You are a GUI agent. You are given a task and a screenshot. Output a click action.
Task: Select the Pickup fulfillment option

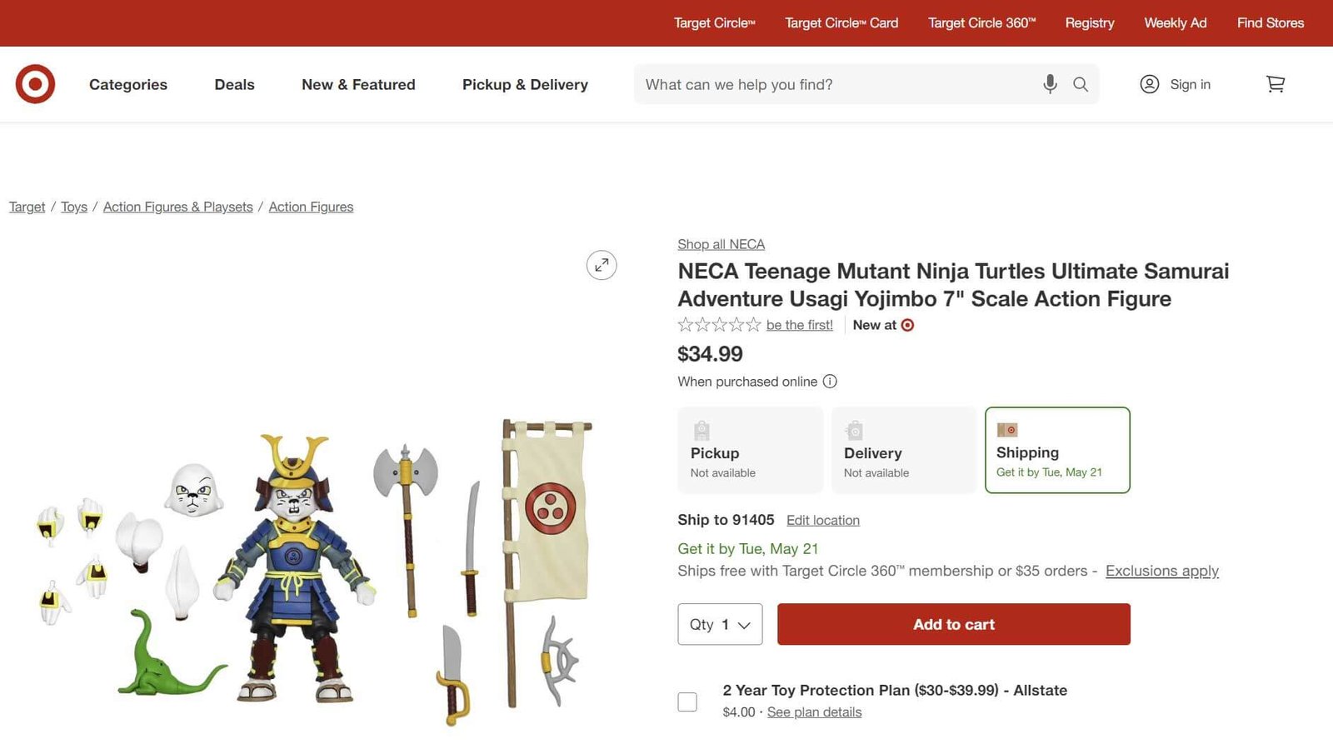pyautogui.click(x=750, y=450)
